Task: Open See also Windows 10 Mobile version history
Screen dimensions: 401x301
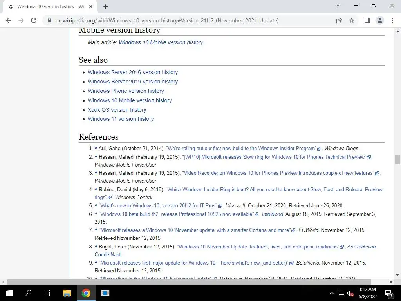Action: 130,100
